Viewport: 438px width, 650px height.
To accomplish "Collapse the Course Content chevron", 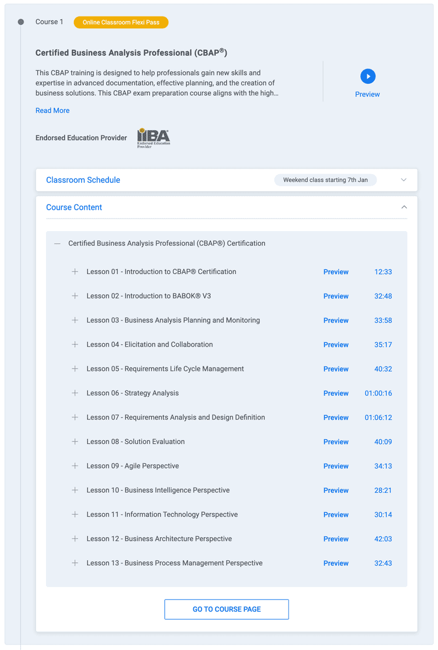I will click(404, 208).
